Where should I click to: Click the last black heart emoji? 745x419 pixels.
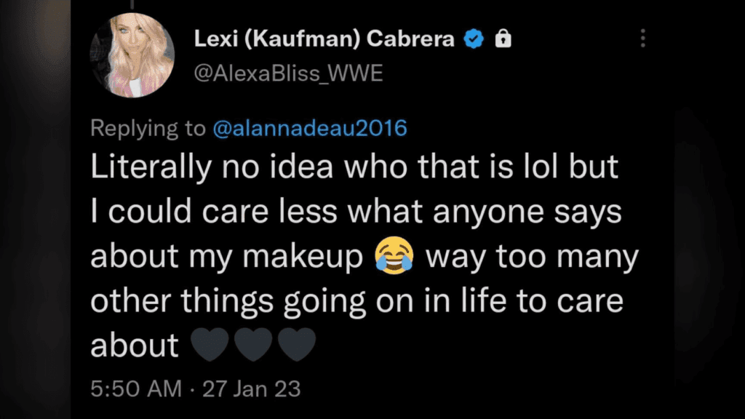[x=297, y=344]
